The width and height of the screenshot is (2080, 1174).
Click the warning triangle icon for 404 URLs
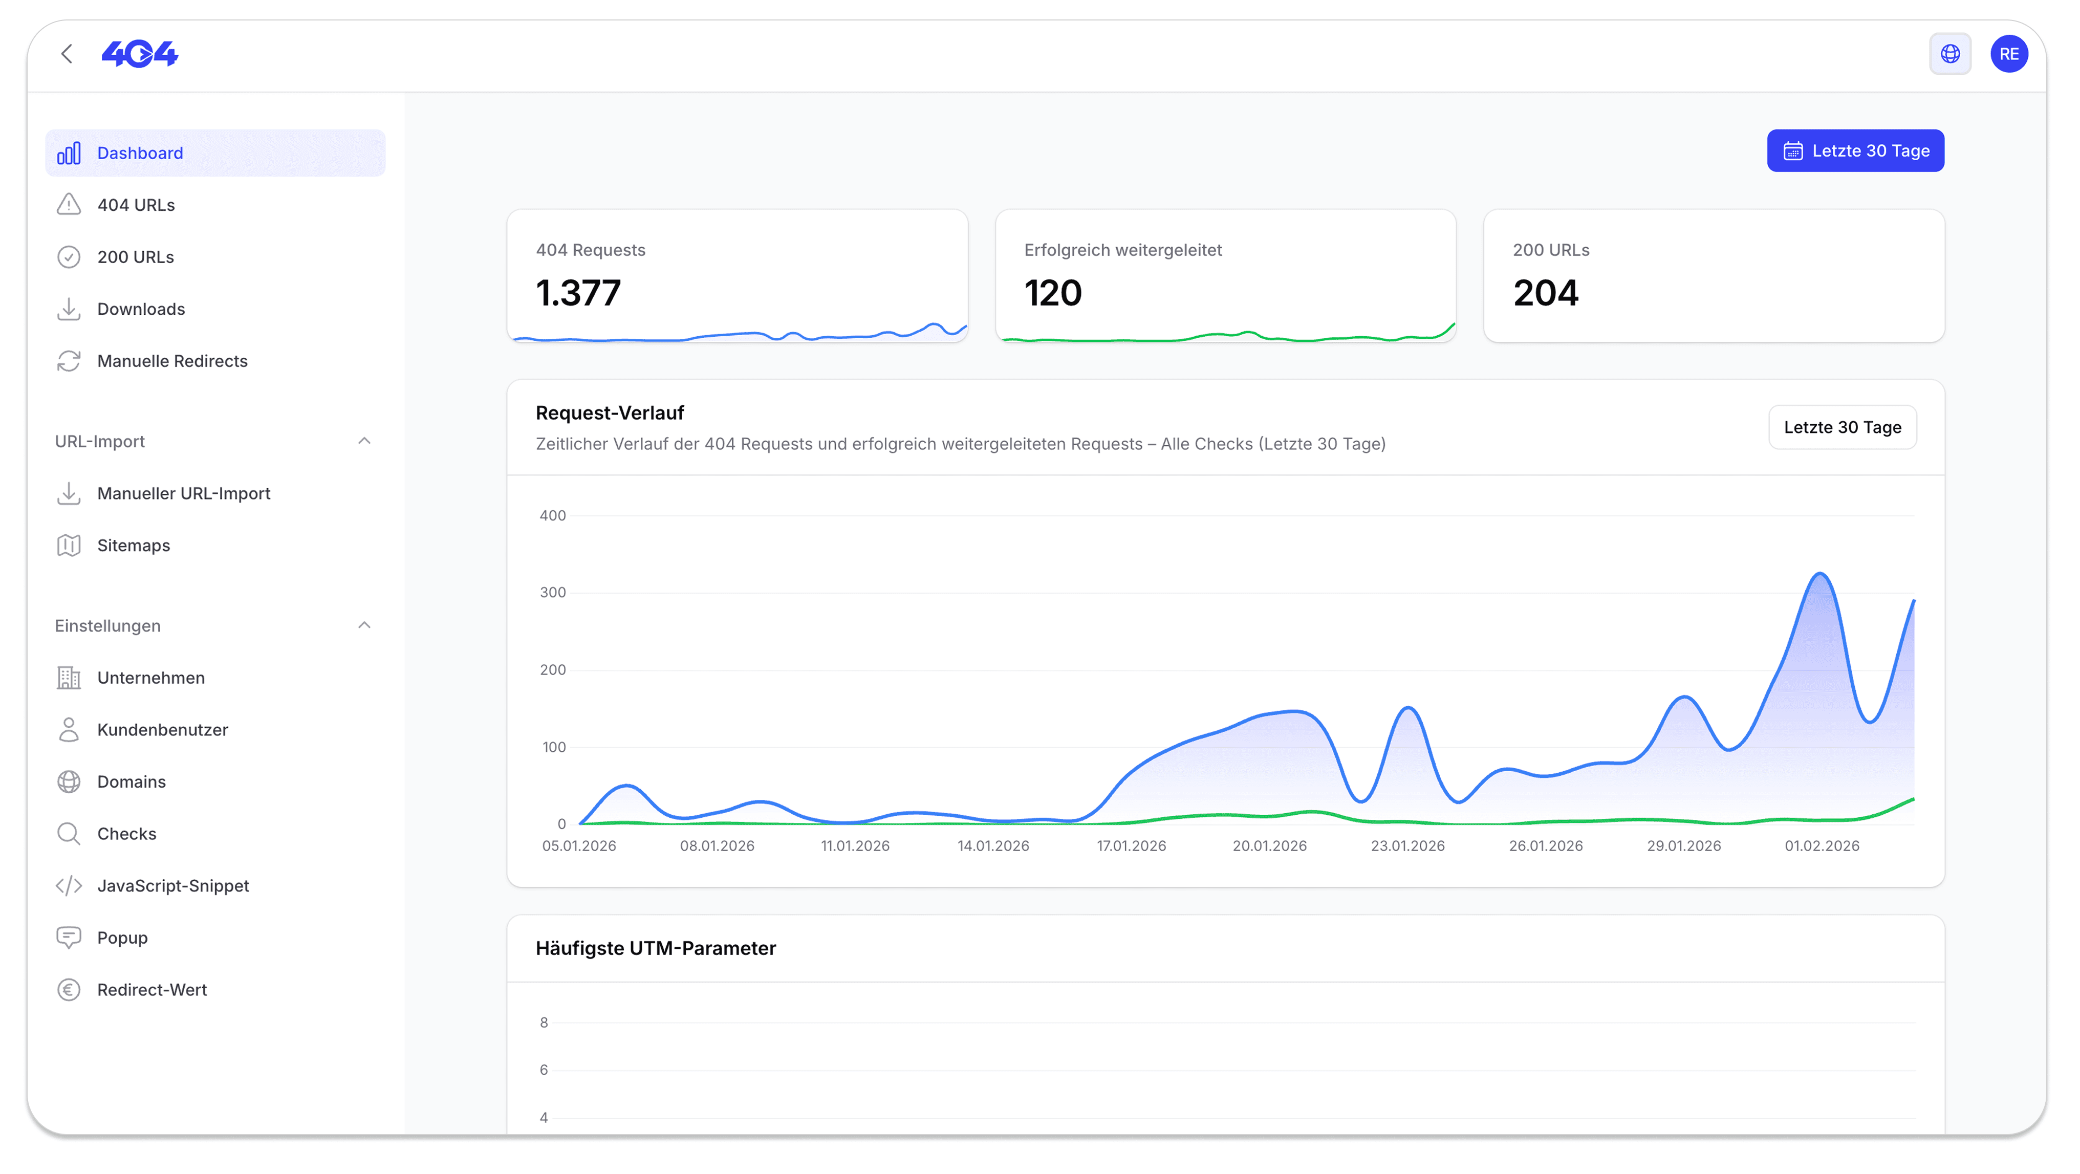point(69,204)
